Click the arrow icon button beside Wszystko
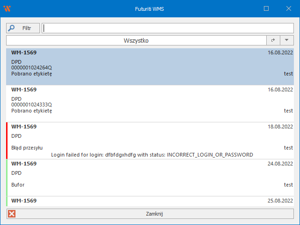 273,41
